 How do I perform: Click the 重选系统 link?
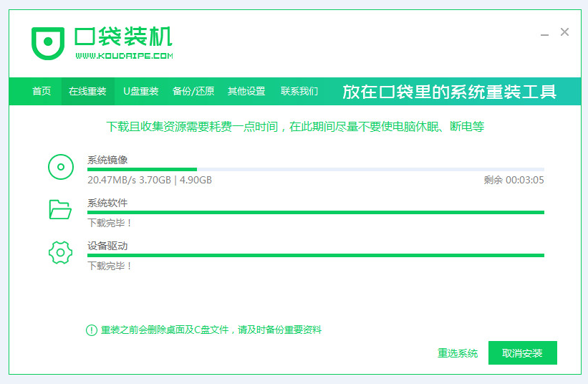[458, 353]
